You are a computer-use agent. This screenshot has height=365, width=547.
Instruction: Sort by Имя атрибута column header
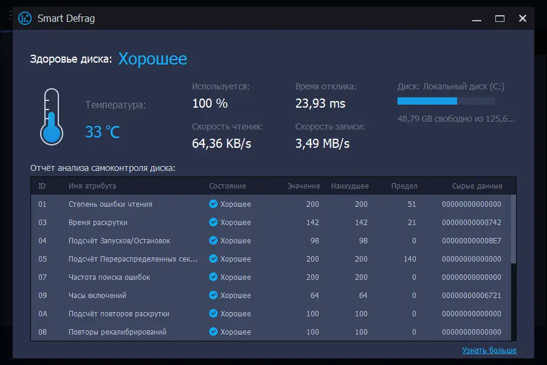click(x=92, y=186)
